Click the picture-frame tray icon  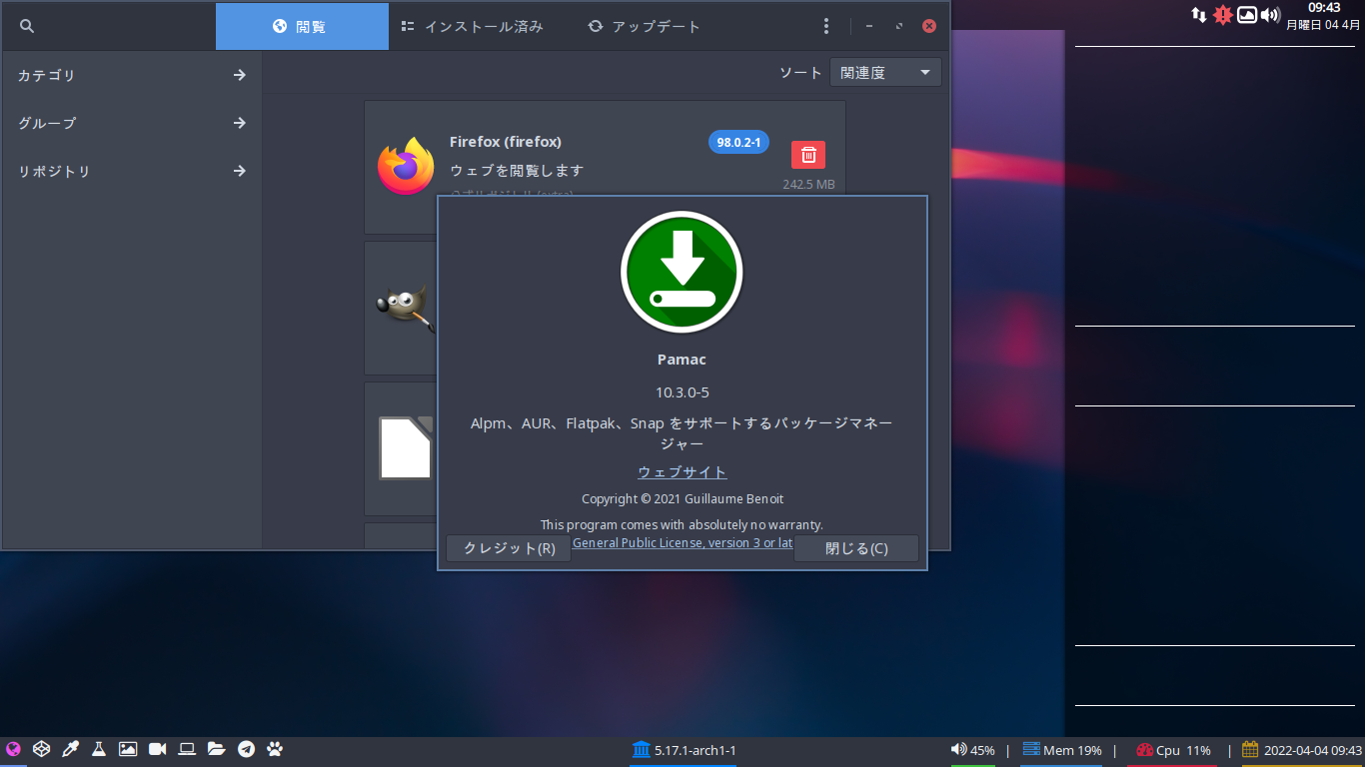click(1247, 15)
